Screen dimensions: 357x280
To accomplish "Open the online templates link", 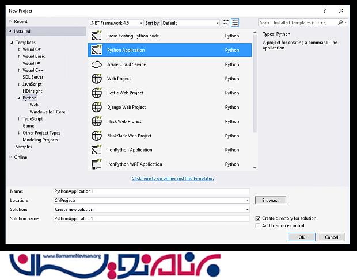I will (x=173, y=178).
